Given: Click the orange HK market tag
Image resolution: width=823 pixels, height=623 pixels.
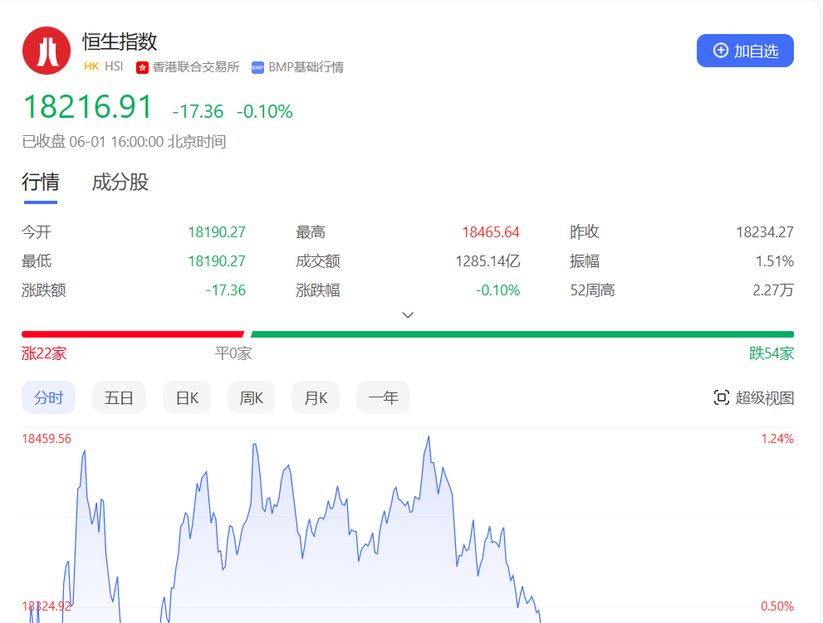Looking at the screenshot, I should pyautogui.click(x=91, y=66).
